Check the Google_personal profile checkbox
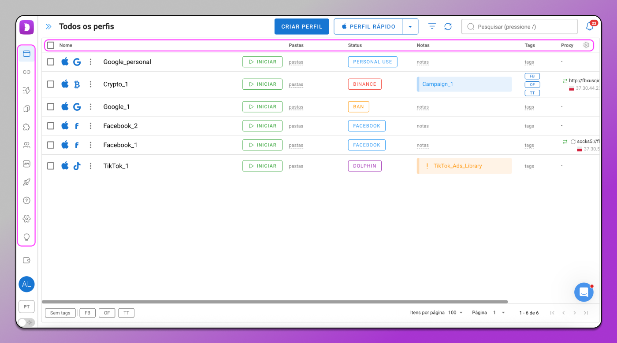 [51, 62]
